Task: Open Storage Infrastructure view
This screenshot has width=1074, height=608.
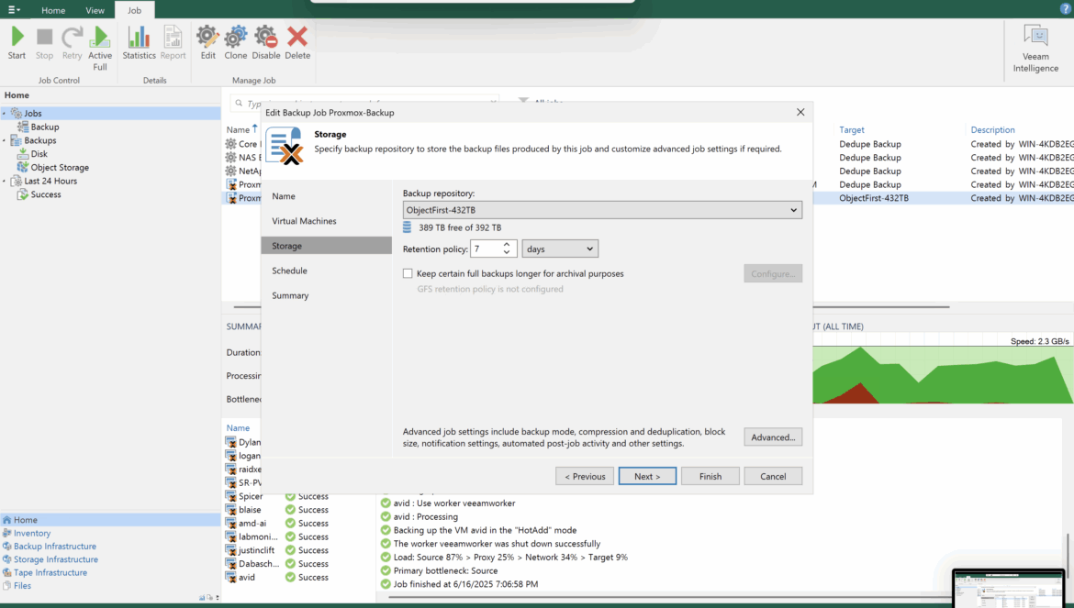Action: pyautogui.click(x=55, y=559)
